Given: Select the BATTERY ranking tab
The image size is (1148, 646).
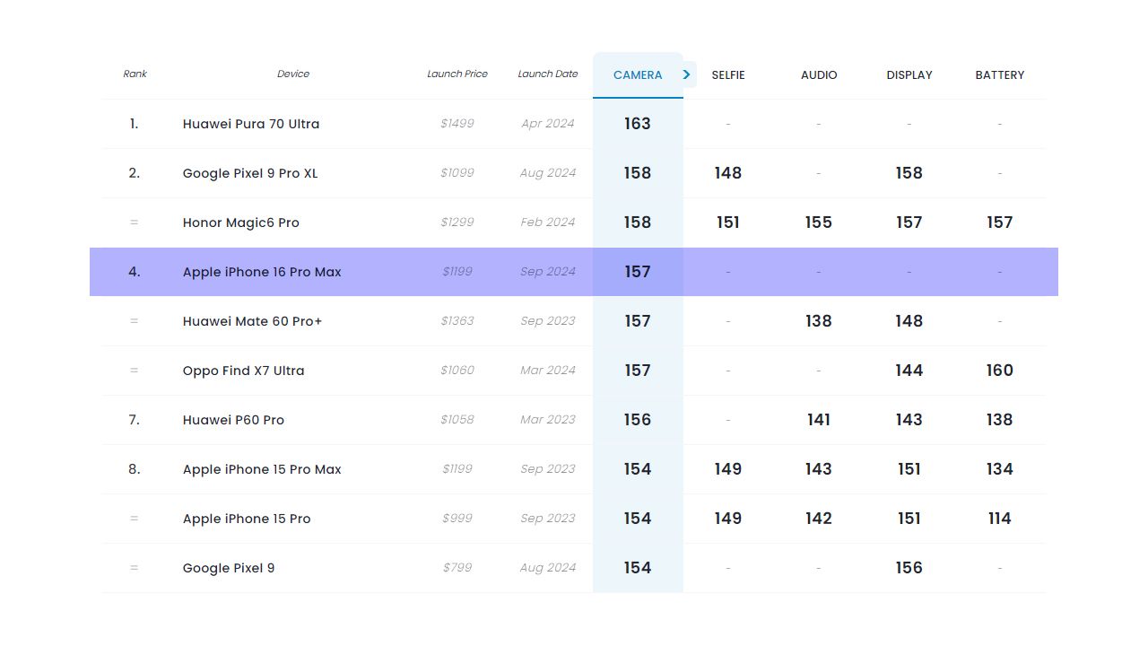Looking at the screenshot, I should point(999,75).
